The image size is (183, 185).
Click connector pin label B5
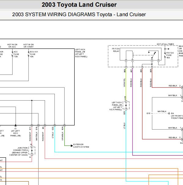pos(43,128)
